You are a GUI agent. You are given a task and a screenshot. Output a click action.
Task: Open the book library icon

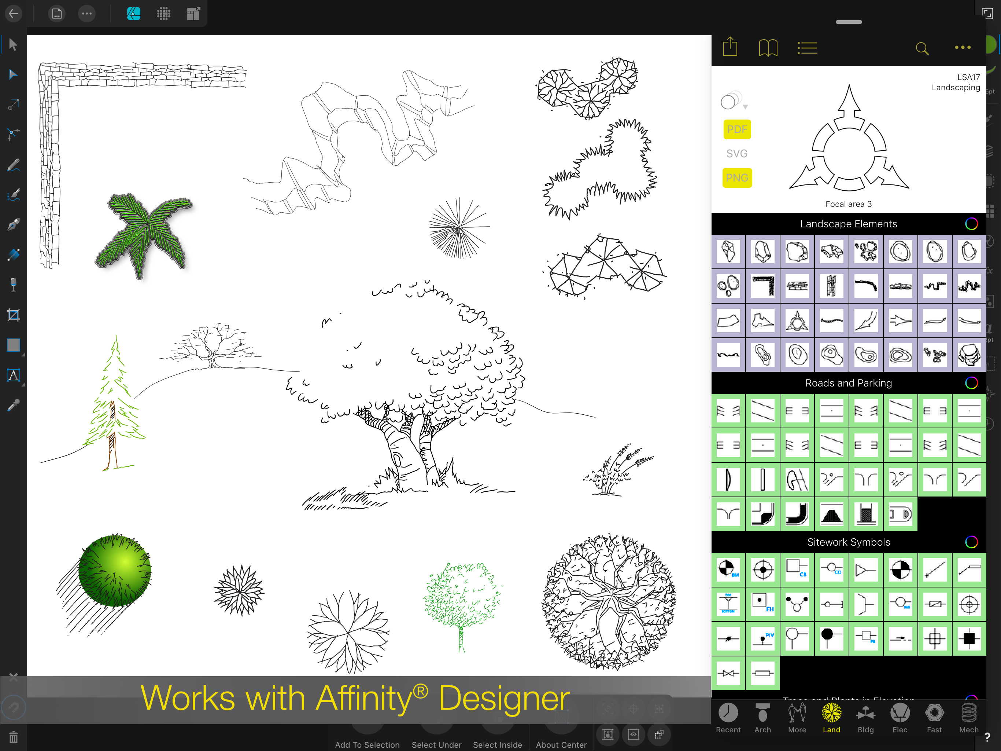[x=768, y=48]
